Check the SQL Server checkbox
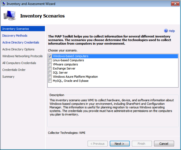The height and width of the screenshot is (150, 181). [50, 72]
